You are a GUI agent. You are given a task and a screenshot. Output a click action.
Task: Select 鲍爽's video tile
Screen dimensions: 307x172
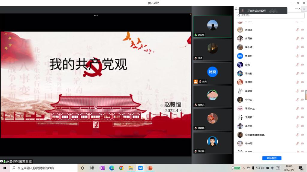(x=213, y=73)
